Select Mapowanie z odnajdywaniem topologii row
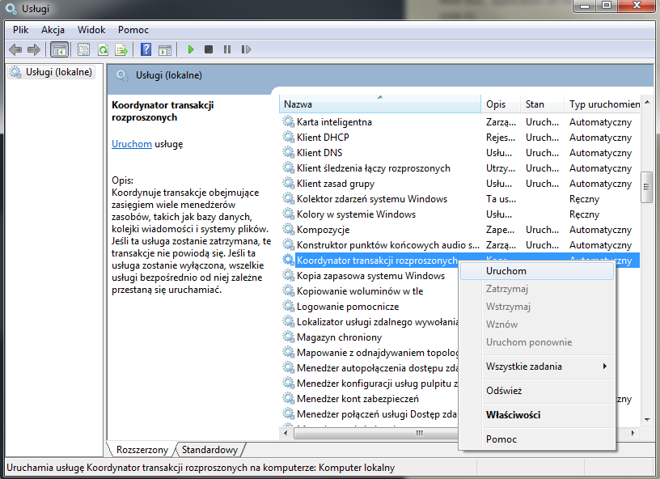 point(370,353)
